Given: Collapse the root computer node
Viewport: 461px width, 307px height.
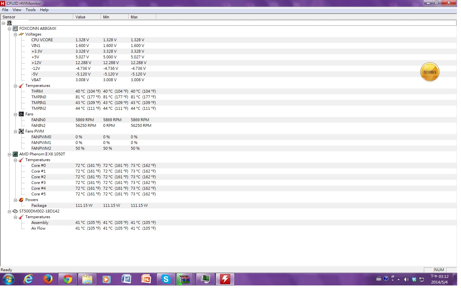Looking at the screenshot, I should pyautogui.click(x=3, y=23).
